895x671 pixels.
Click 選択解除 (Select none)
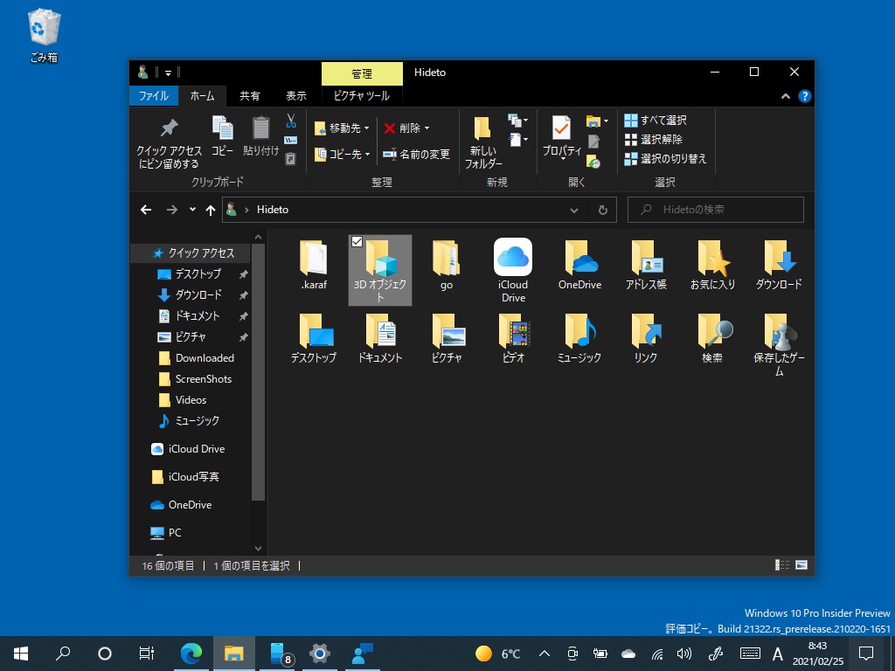point(654,139)
